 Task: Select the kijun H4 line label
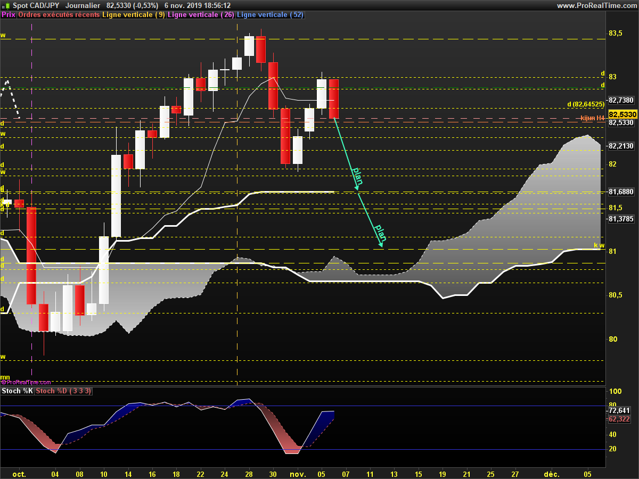tap(592, 118)
